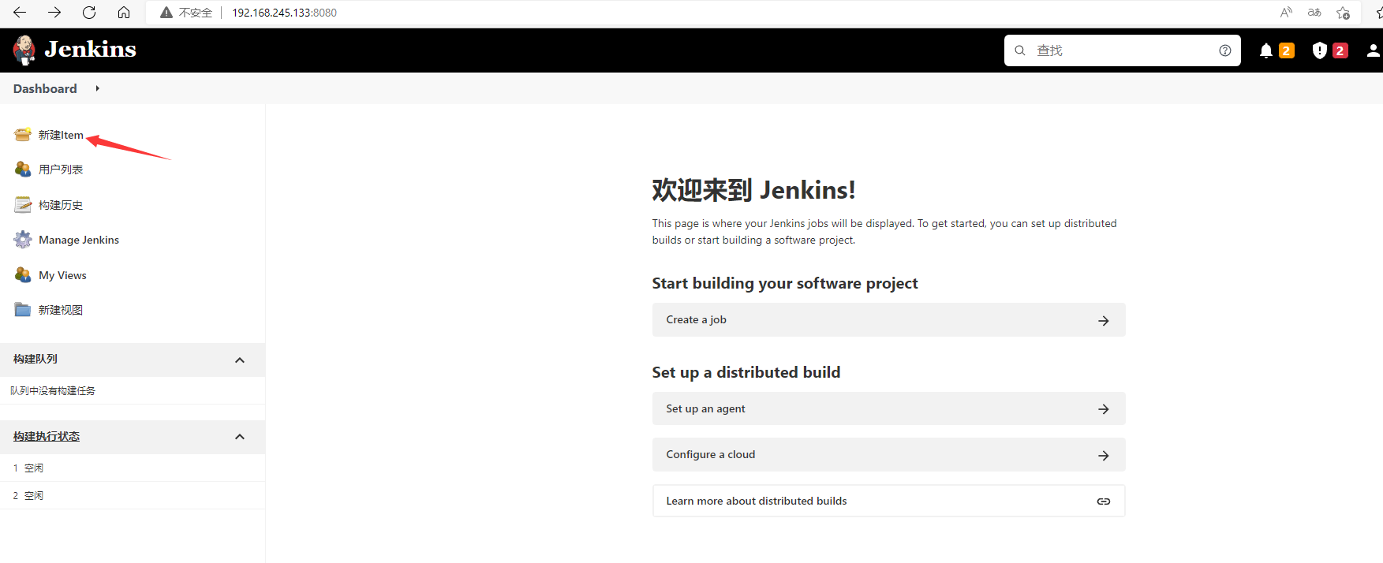Screen dimensions: 1383x563
Task: Add page to favorites star icon
Action: point(1343,13)
